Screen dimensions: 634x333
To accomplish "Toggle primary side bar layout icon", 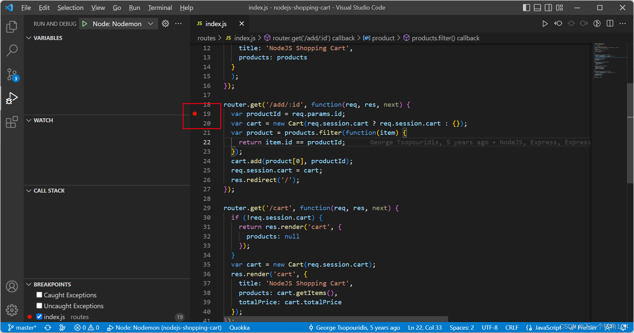I will [526, 8].
